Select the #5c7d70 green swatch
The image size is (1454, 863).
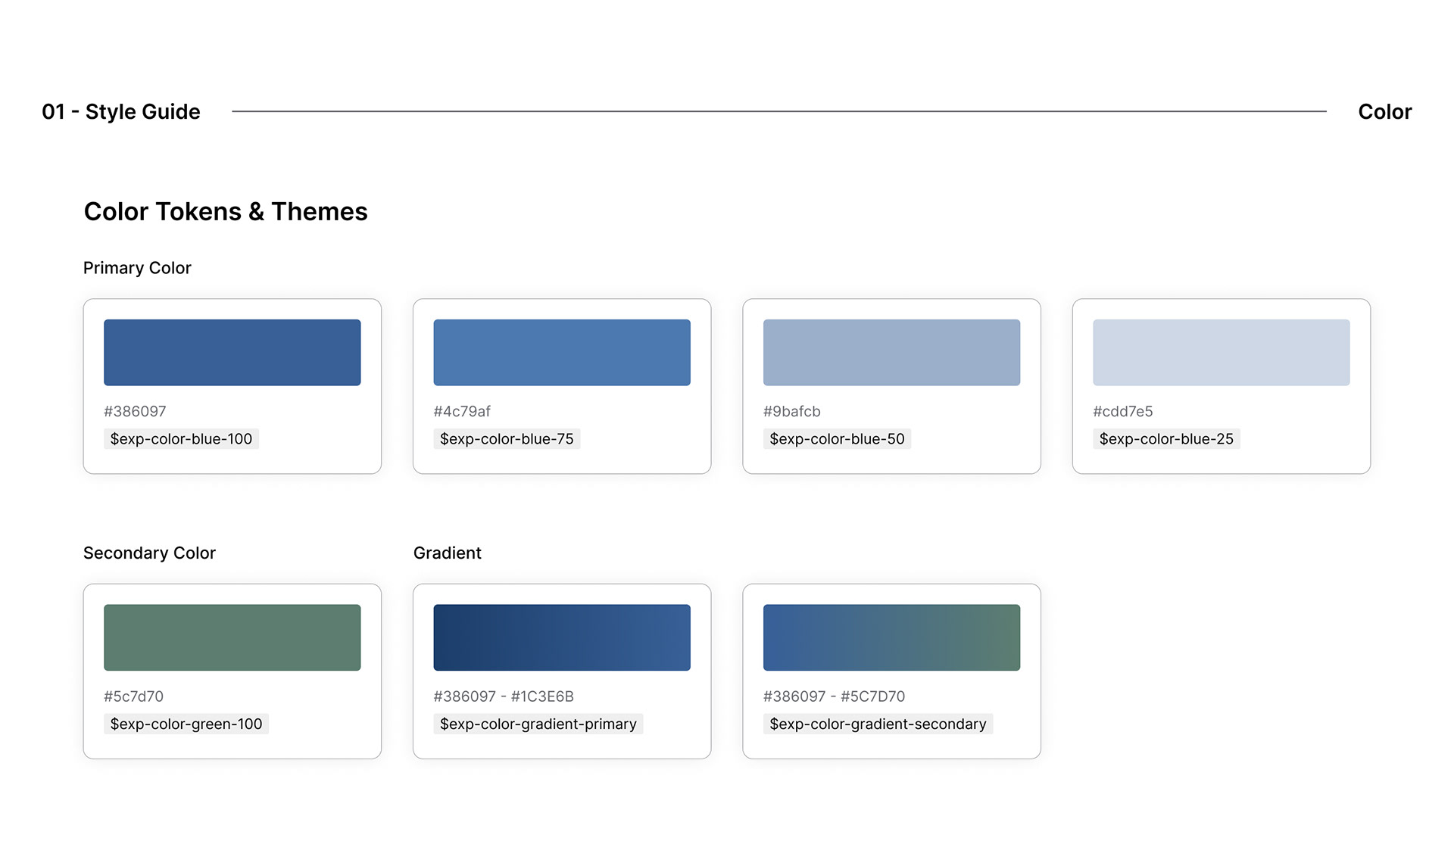[232, 637]
